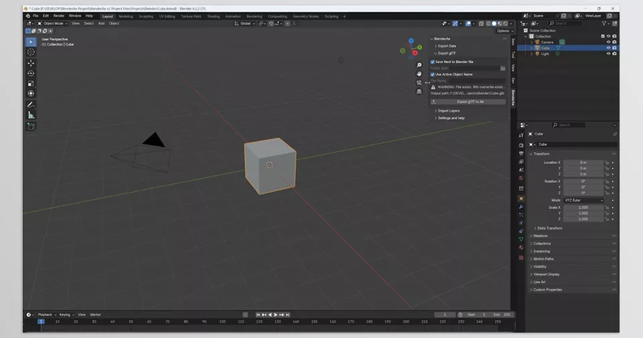The width and height of the screenshot is (643, 338).
Task: Click the outliner Search field
Action: (x=565, y=24)
